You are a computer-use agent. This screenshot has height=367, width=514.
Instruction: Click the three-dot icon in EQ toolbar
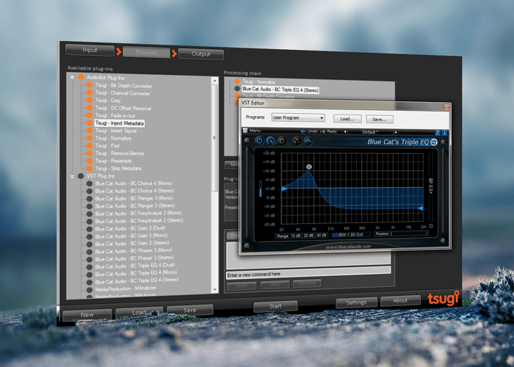297,141
